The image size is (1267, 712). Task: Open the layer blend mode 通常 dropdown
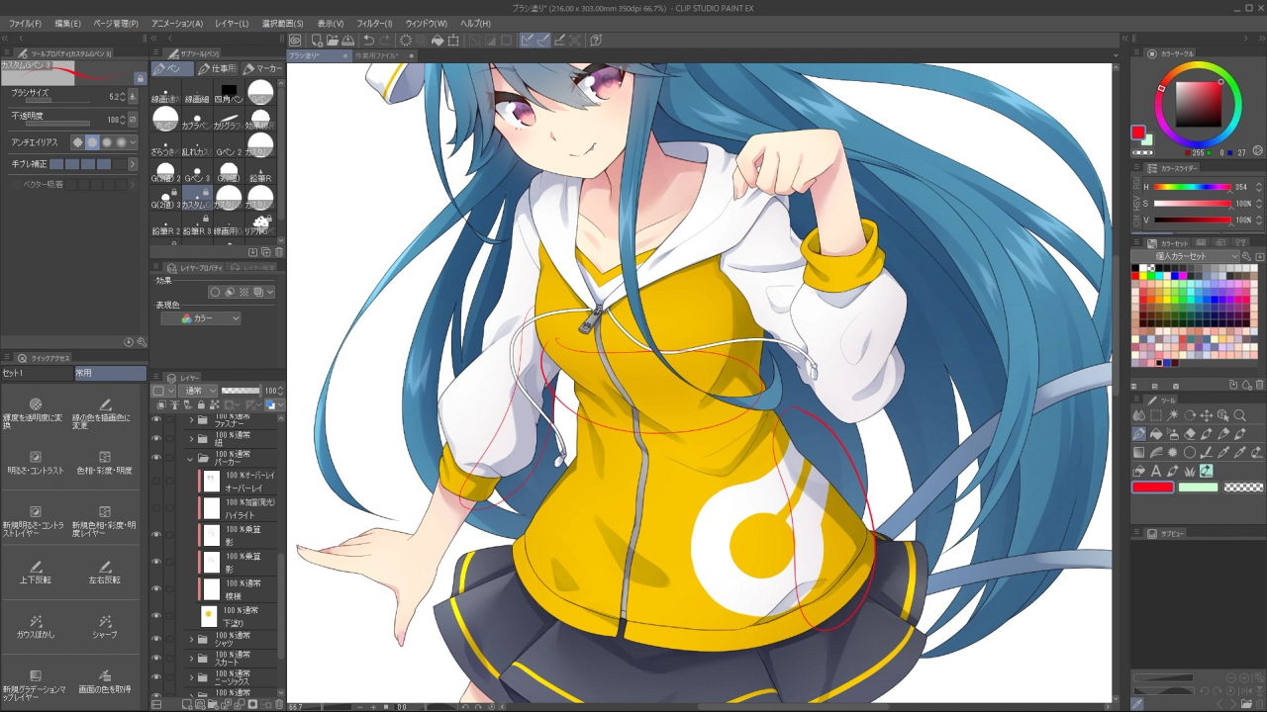coord(195,390)
